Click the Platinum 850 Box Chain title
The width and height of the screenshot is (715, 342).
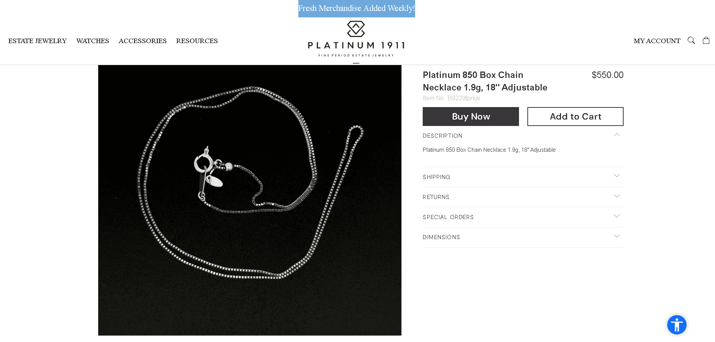[x=485, y=81]
